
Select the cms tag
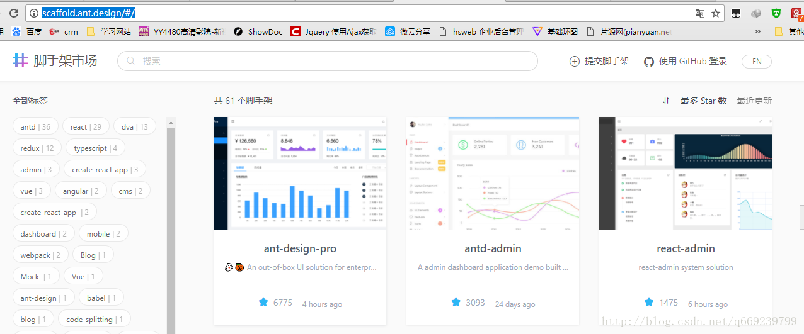[x=130, y=191]
